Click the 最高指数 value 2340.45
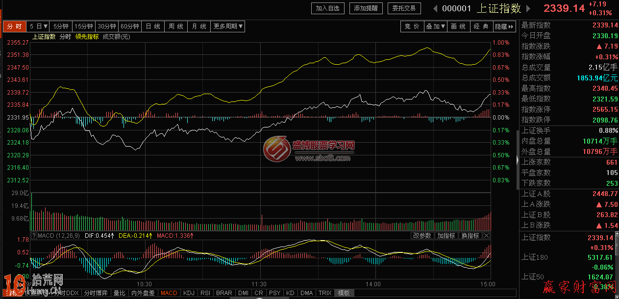This screenshot has height=299, width=619. pyautogui.click(x=605, y=89)
